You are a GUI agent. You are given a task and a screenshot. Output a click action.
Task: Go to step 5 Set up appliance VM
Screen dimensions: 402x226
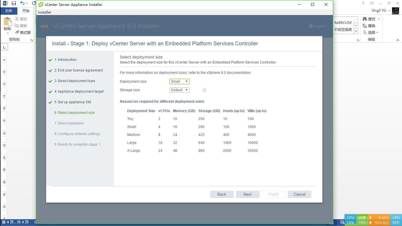point(73,102)
